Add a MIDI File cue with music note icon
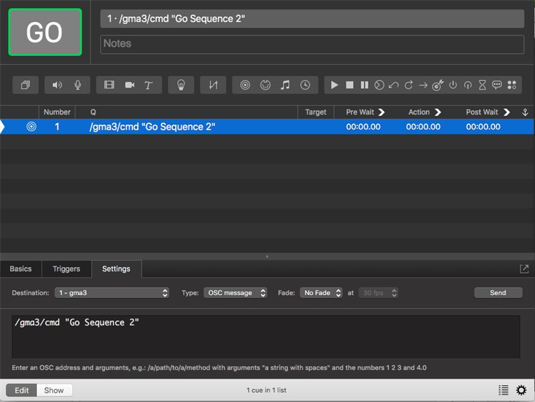This screenshot has height=402, width=535. pos(285,85)
